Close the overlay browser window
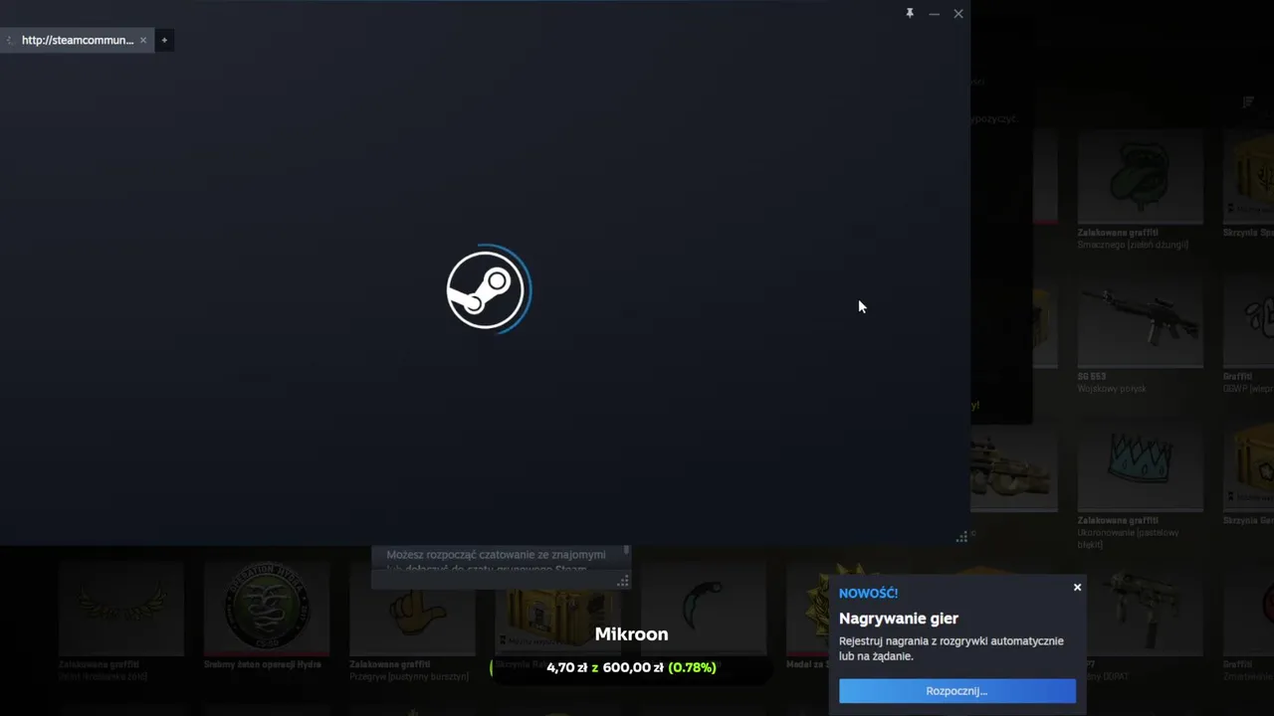Image resolution: width=1274 pixels, height=716 pixels. tap(957, 13)
